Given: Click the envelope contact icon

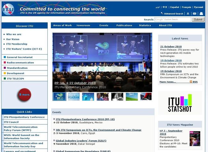Looking at the screenshot, I should coord(195,14).
